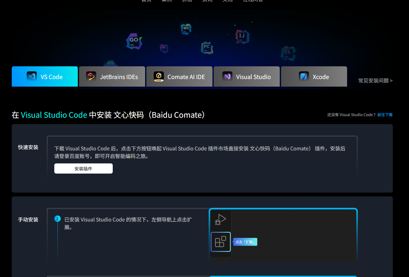Viewport: 409px width, 277px height.
Task: Switch to the JetBrains IDEs tab
Action: point(112,76)
